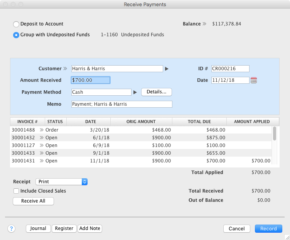Click the ID # field CR000216

click(230, 69)
